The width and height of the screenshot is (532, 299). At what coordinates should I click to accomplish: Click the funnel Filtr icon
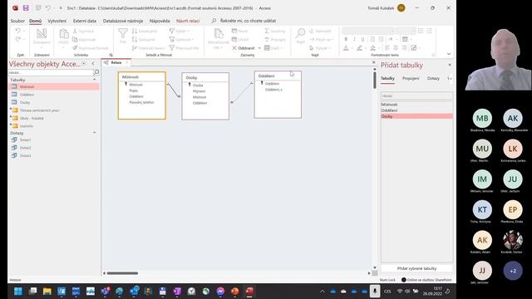click(x=123, y=33)
